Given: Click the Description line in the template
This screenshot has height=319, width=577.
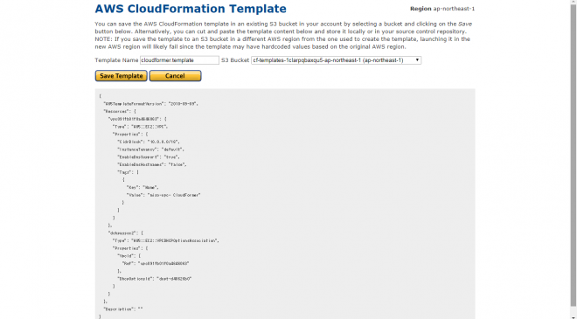Looking at the screenshot, I should [x=123, y=309].
